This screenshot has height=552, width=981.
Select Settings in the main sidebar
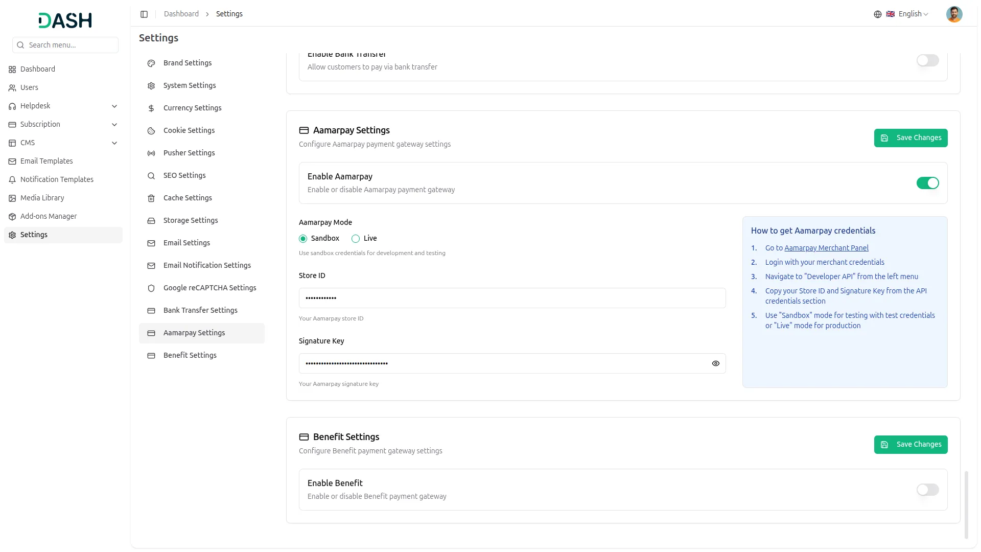(x=63, y=235)
